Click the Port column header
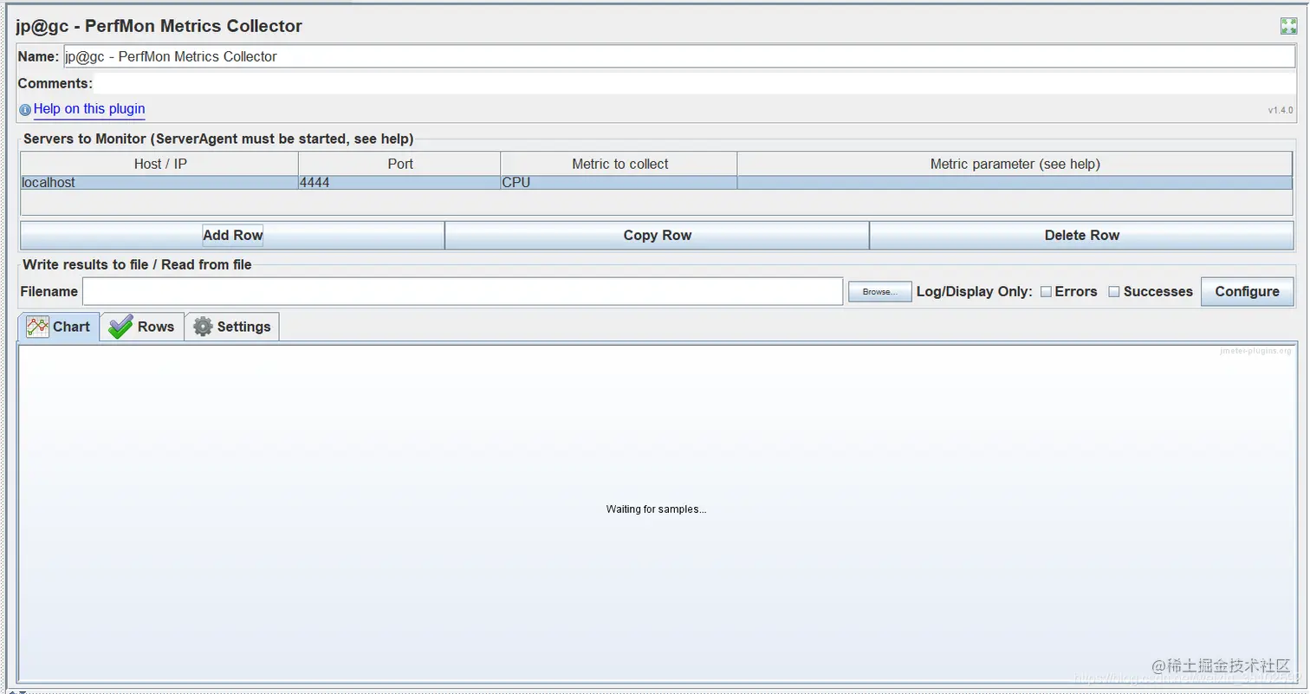This screenshot has height=694, width=1310. [x=399, y=164]
